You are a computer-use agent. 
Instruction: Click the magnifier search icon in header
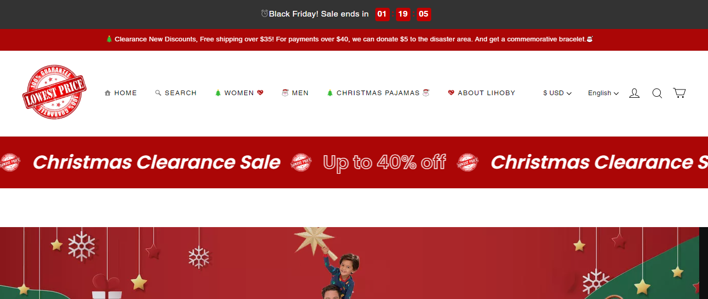point(657,93)
